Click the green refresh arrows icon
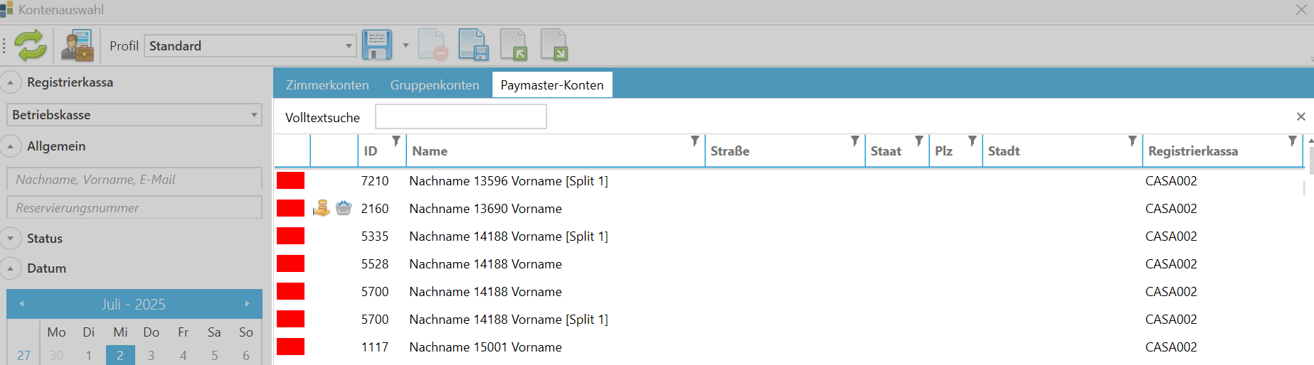 pyautogui.click(x=31, y=45)
